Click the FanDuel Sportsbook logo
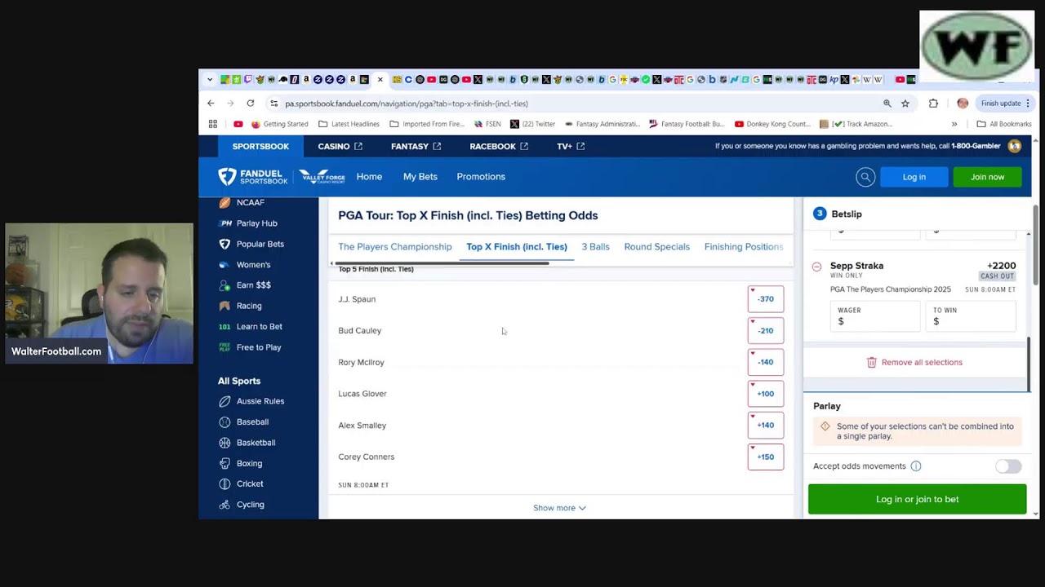Viewport: 1045px width, 587px height. point(253,177)
